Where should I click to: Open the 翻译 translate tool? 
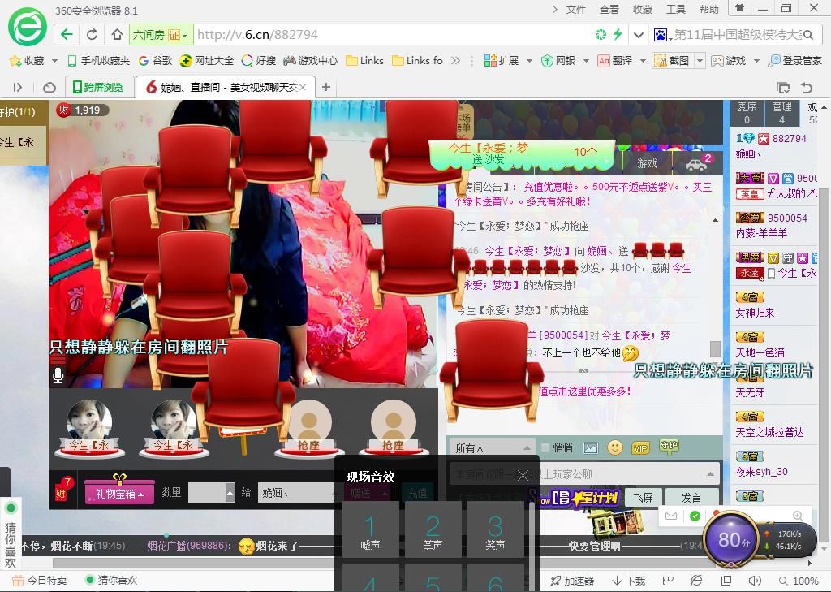[615, 60]
